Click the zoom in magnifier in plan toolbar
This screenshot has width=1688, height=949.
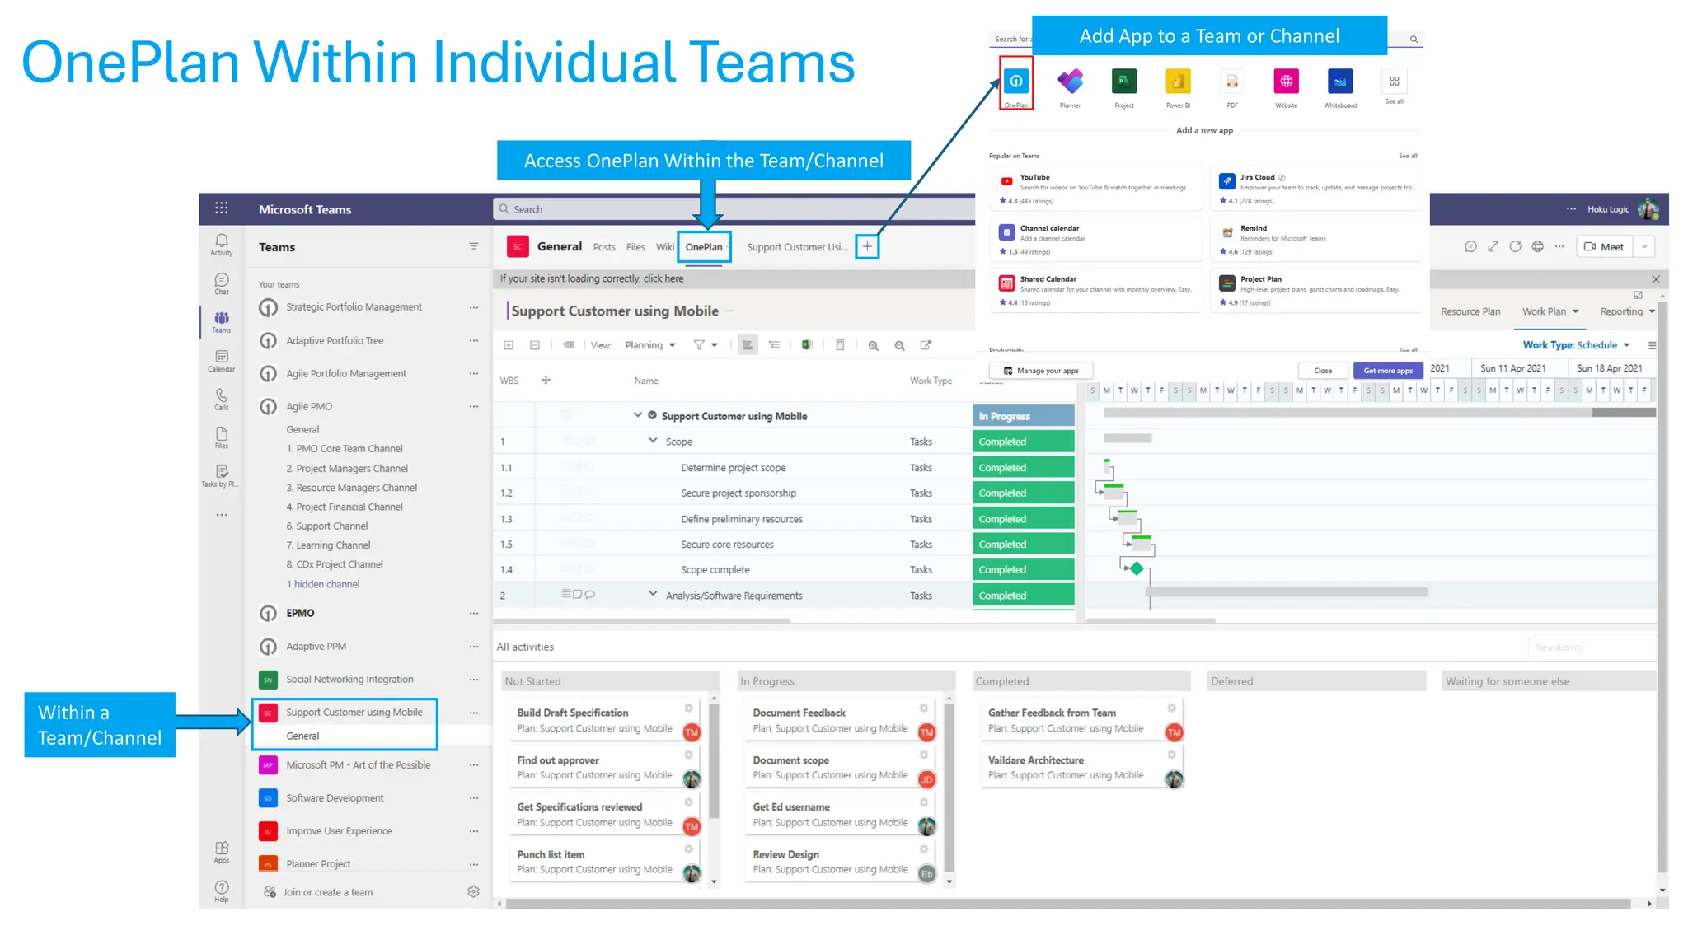coord(873,346)
